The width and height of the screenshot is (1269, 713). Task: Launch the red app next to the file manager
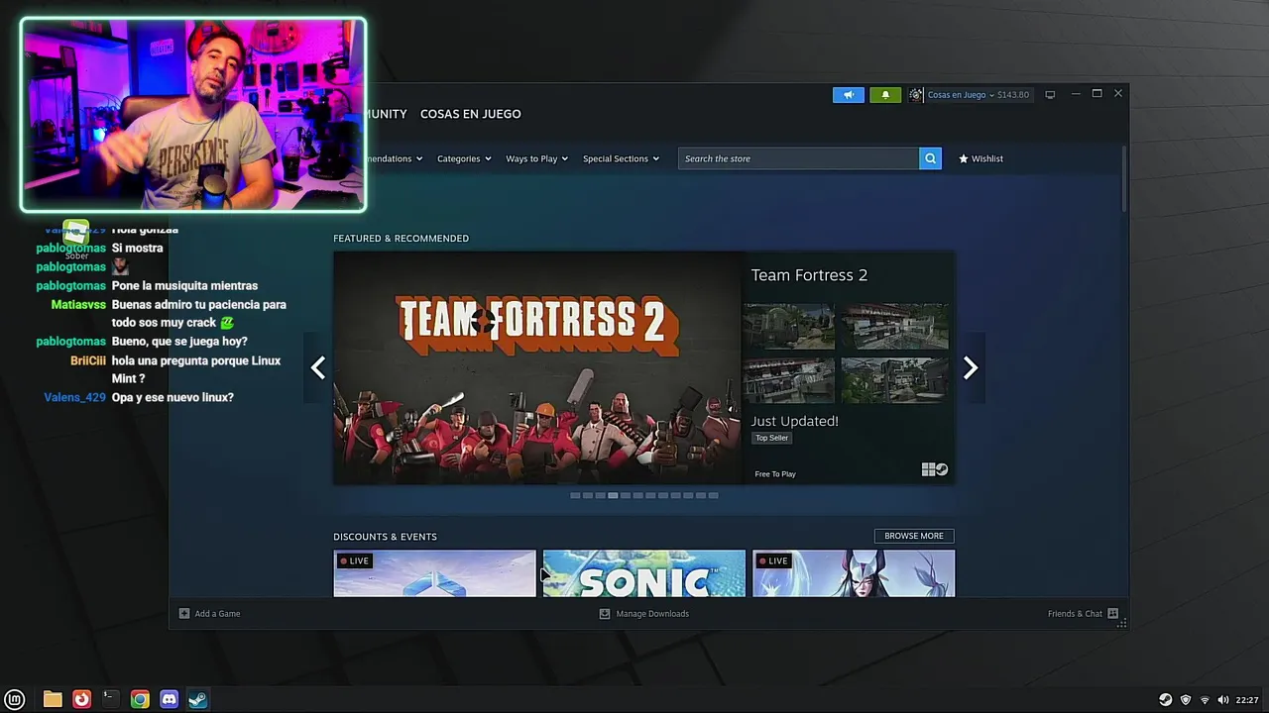(81, 699)
